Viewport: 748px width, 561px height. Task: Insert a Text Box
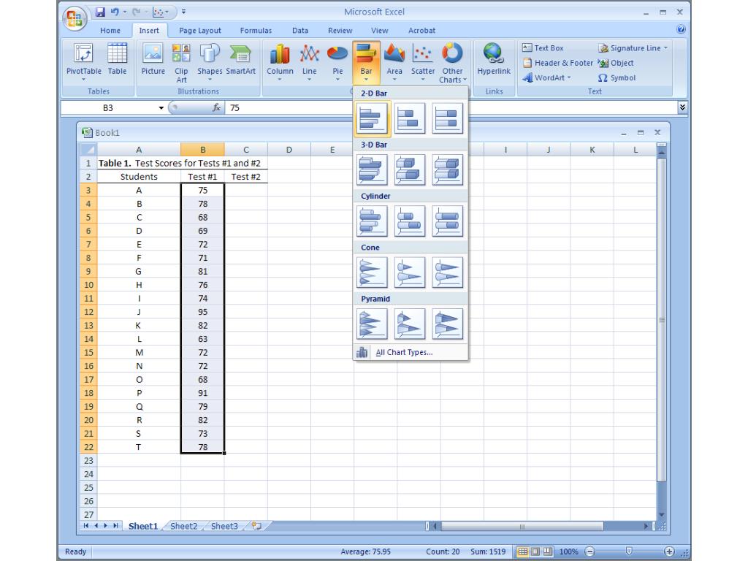coord(543,47)
